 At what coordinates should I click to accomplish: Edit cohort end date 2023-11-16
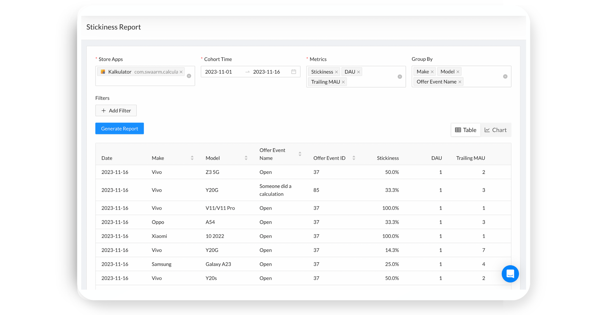click(x=266, y=72)
